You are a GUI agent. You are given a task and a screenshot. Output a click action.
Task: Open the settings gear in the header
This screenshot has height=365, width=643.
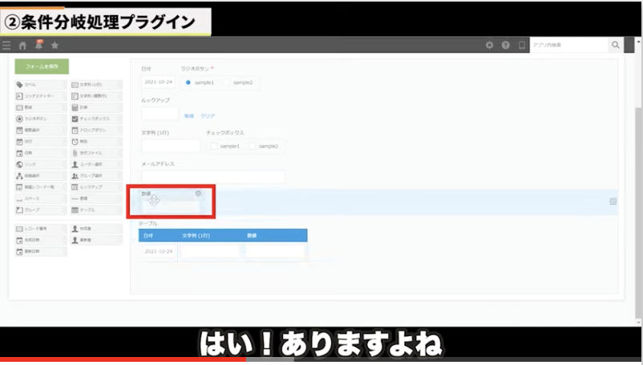pos(490,46)
